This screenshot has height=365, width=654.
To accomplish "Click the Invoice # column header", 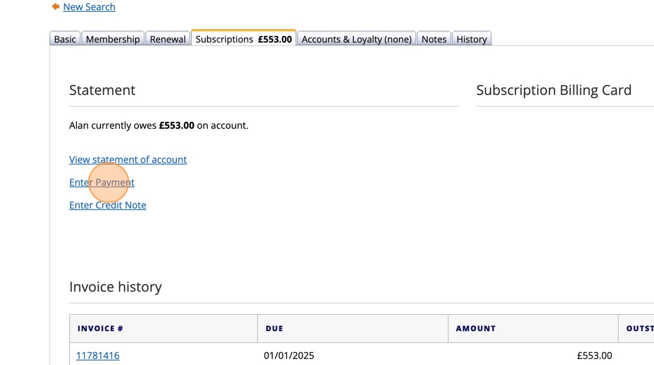I will pyautogui.click(x=100, y=328).
